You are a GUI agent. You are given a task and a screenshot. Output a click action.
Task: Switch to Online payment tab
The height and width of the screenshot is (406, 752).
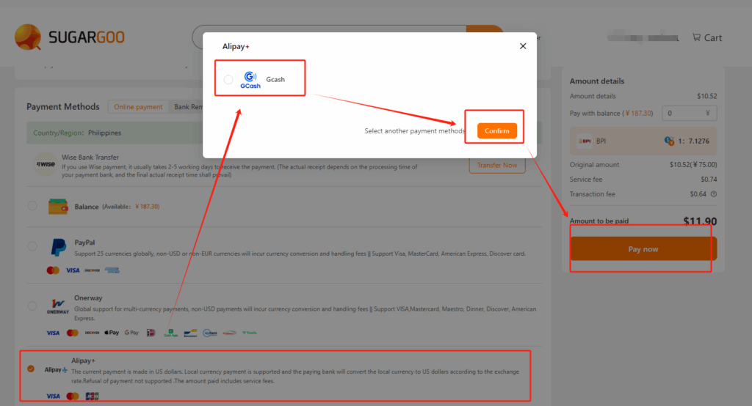(138, 107)
